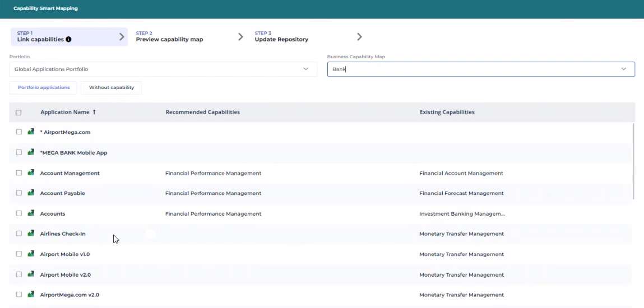Click the chevron after Update Repository step

(x=359, y=37)
